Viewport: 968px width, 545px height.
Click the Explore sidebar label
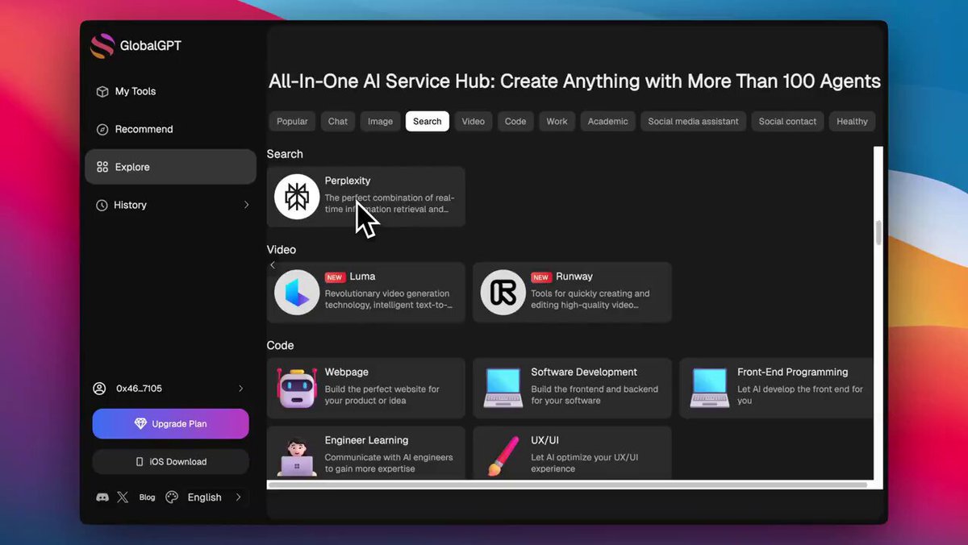click(x=132, y=168)
